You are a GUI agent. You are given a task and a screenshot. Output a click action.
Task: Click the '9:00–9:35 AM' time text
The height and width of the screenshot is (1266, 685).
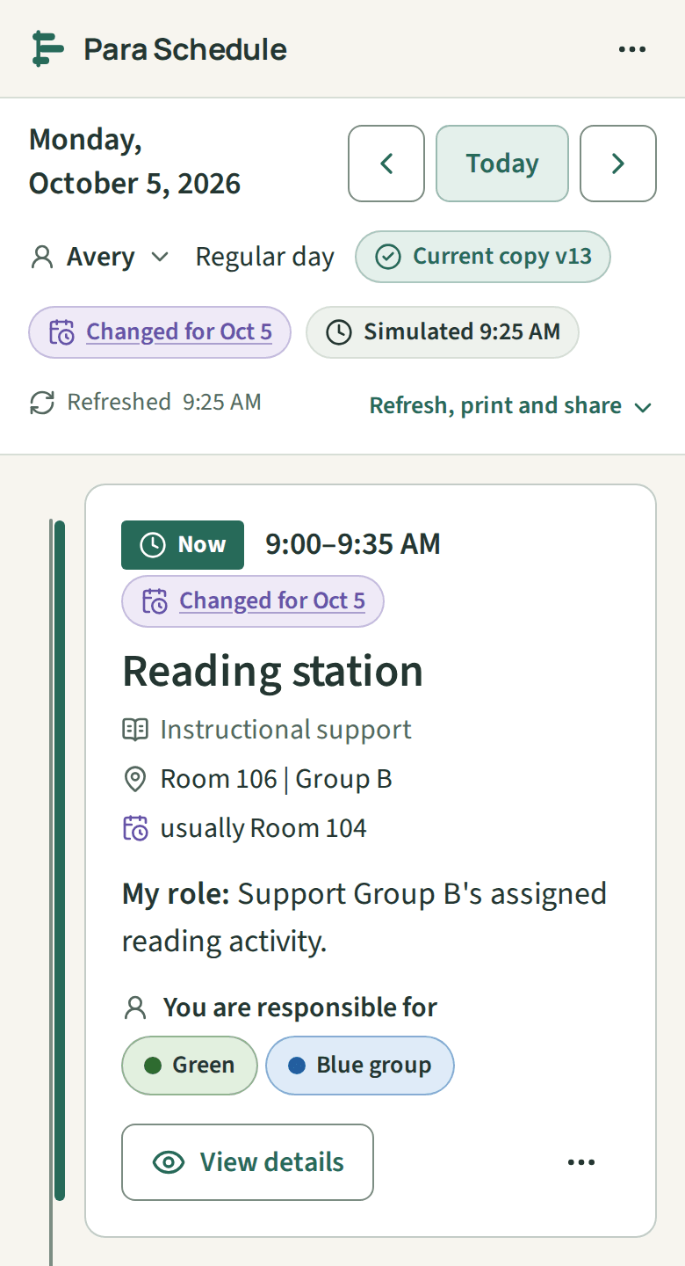pyautogui.click(x=353, y=545)
